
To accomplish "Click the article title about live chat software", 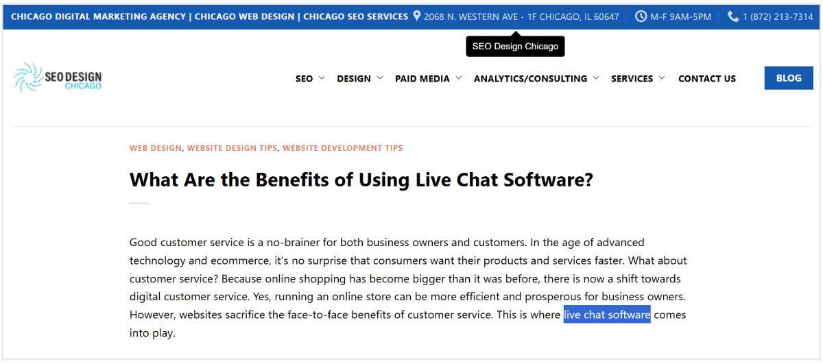I will click(361, 180).
